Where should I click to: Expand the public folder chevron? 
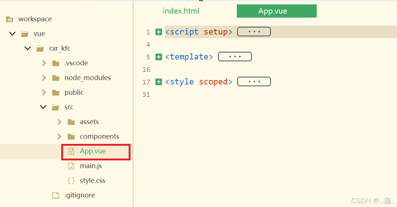pos(44,92)
